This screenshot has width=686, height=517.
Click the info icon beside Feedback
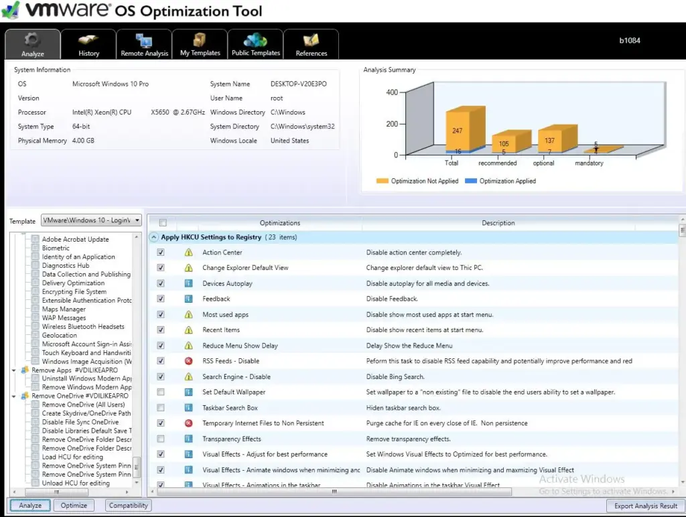188,299
